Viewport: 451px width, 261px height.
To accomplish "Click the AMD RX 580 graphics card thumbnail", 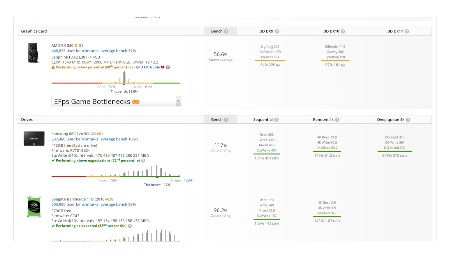I will pos(33,53).
